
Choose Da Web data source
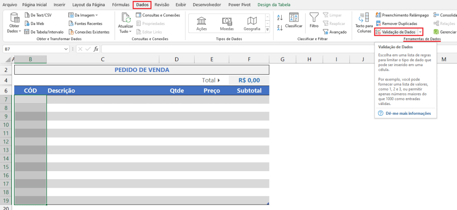pyautogui.click(x=34, y=23)
